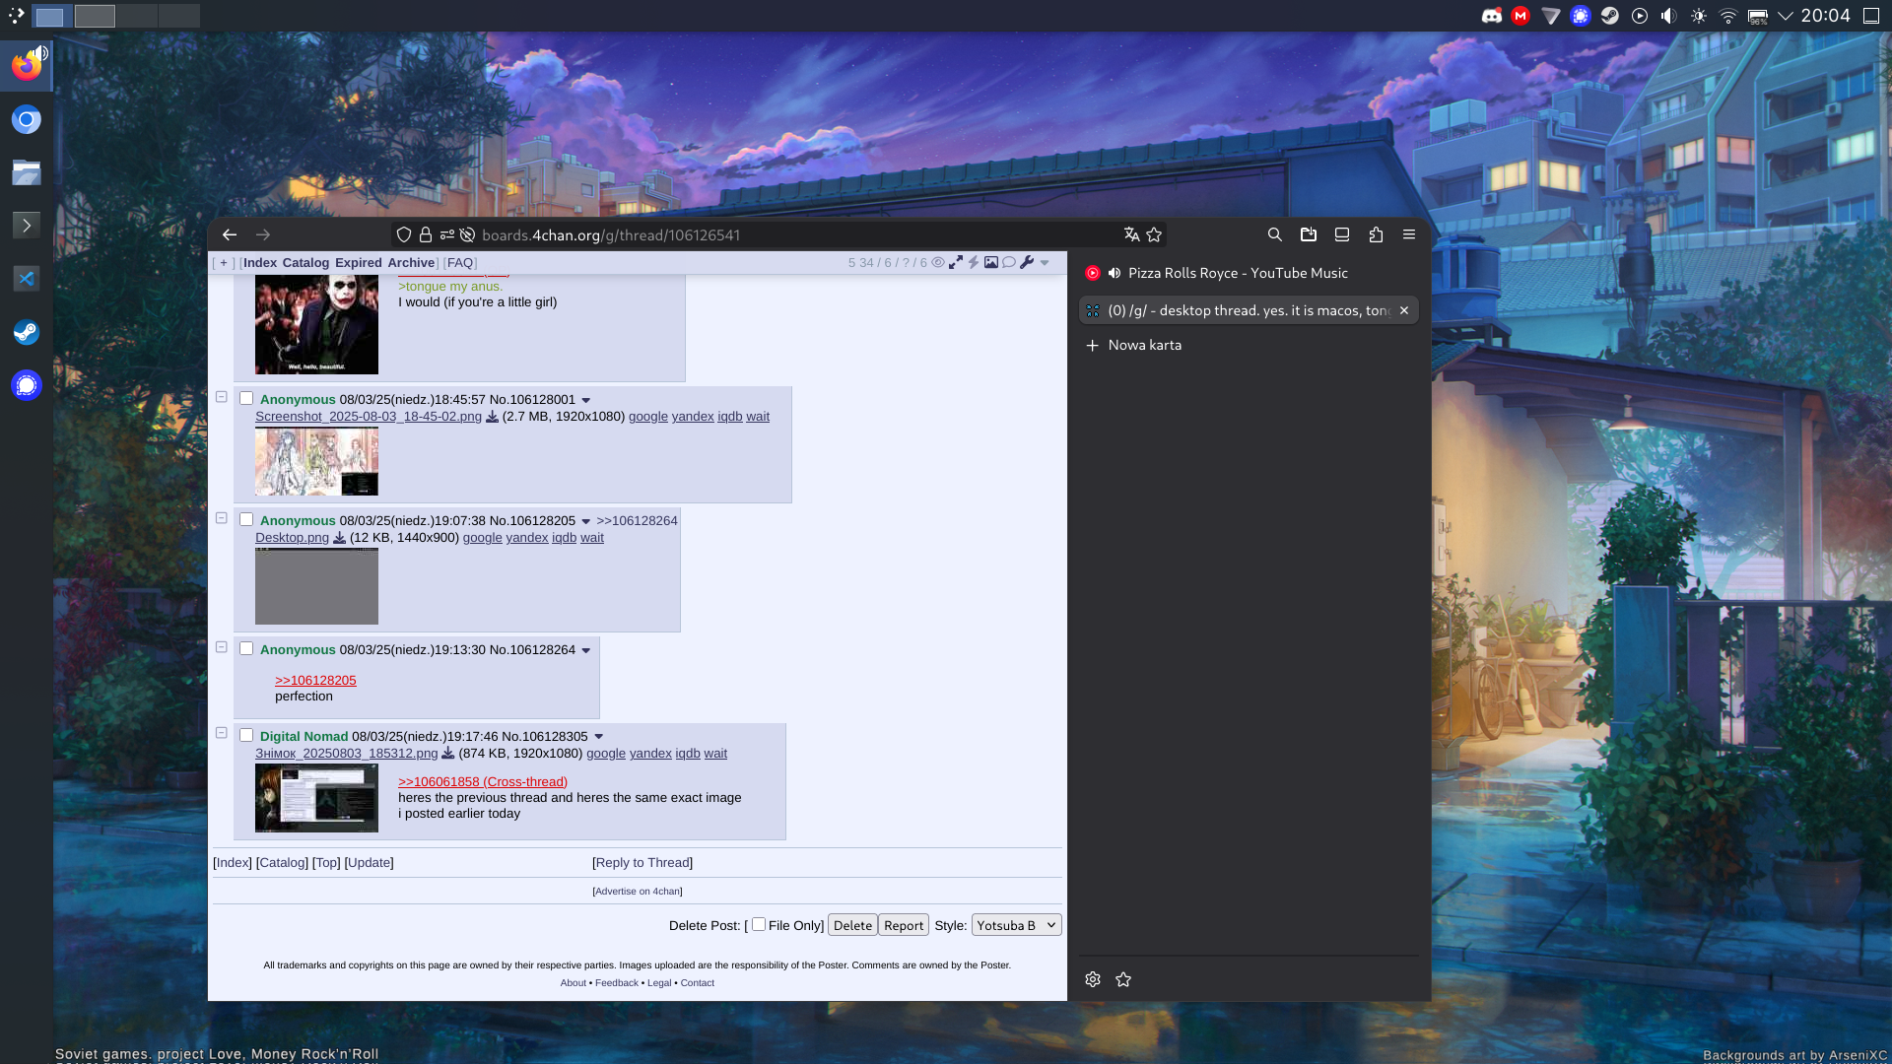Open the Expired link in header
This screenshot has width=1892, height=1064.
point(359,263)
